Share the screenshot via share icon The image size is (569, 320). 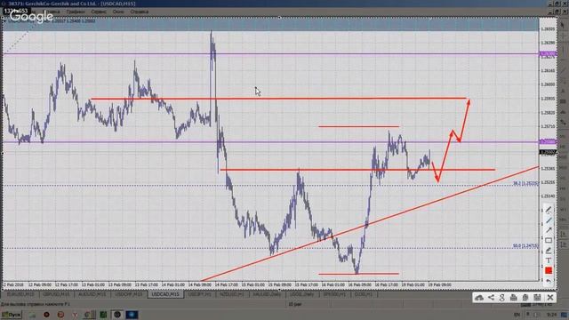coord(491,298)
